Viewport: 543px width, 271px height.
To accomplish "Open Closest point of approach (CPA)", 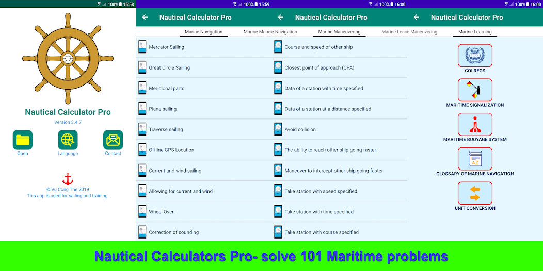I will [340, 68].
